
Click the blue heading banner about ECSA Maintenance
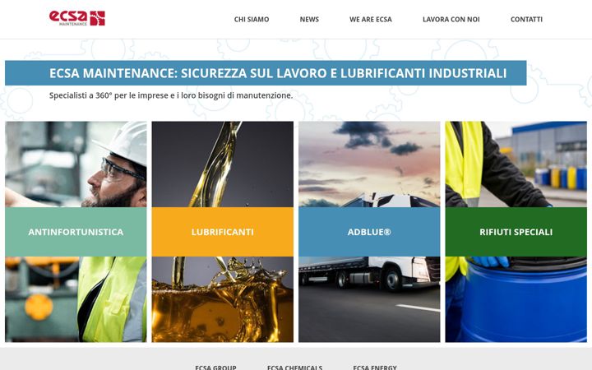pos(266,73)
